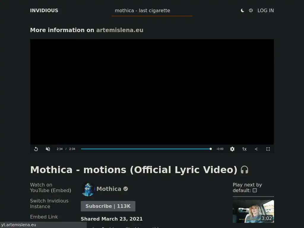Change playback speed from 1x
304x228 pixels.
(x=244, y=149)
